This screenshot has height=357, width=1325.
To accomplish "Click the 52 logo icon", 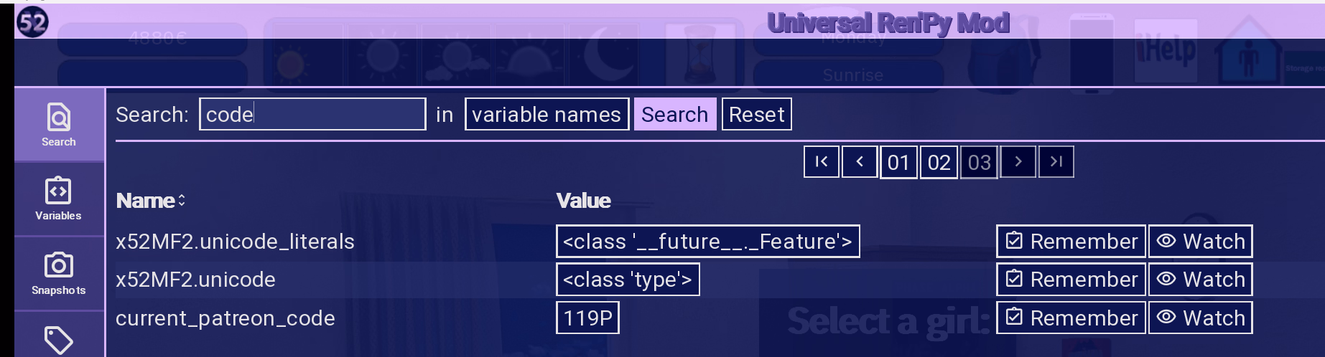I will [x=32, y=22].
